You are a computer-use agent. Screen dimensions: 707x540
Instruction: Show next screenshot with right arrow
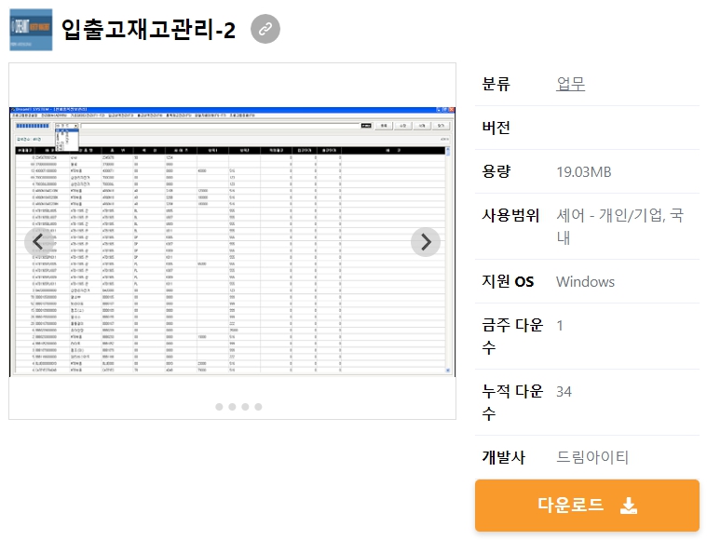point(426,242)
